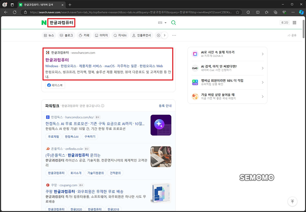This screenshot has height=212, width=306.
Task: Click the Windows sub-link
Action: [x=52, y=66]
